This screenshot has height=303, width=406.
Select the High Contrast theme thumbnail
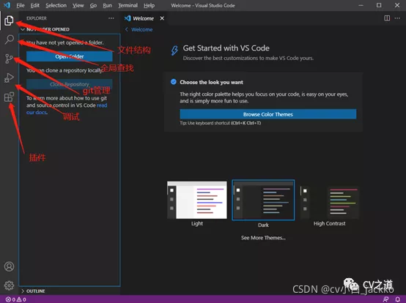[x=330, y=202]
